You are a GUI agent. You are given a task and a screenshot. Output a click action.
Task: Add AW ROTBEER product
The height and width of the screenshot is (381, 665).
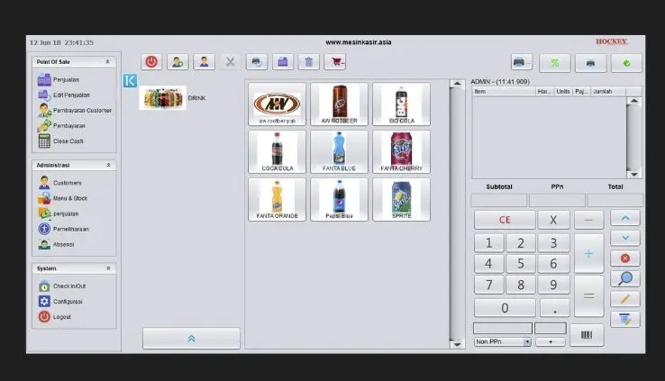[340, 104]
